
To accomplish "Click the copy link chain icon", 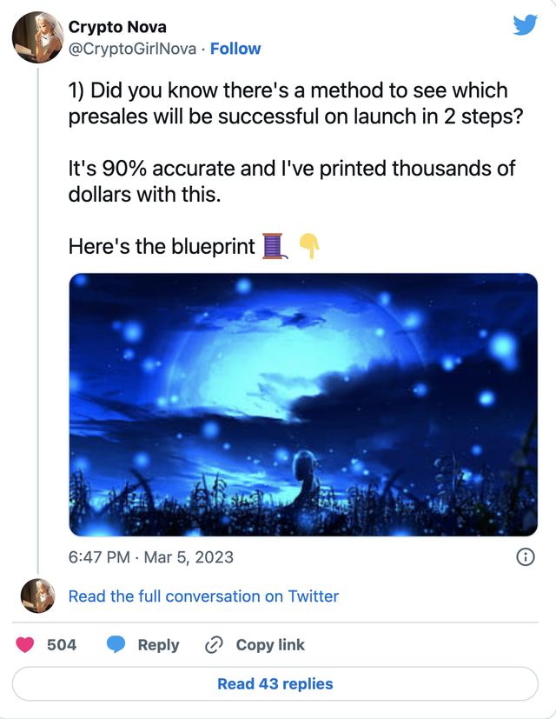I will [214, 644].
